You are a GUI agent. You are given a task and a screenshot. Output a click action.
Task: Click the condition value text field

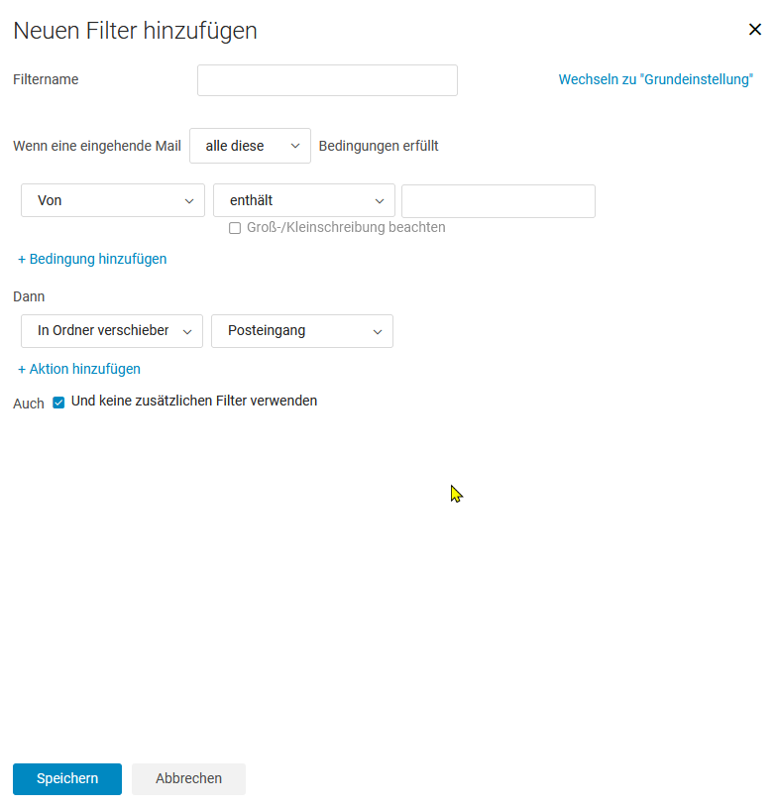(x=499, y=200)
